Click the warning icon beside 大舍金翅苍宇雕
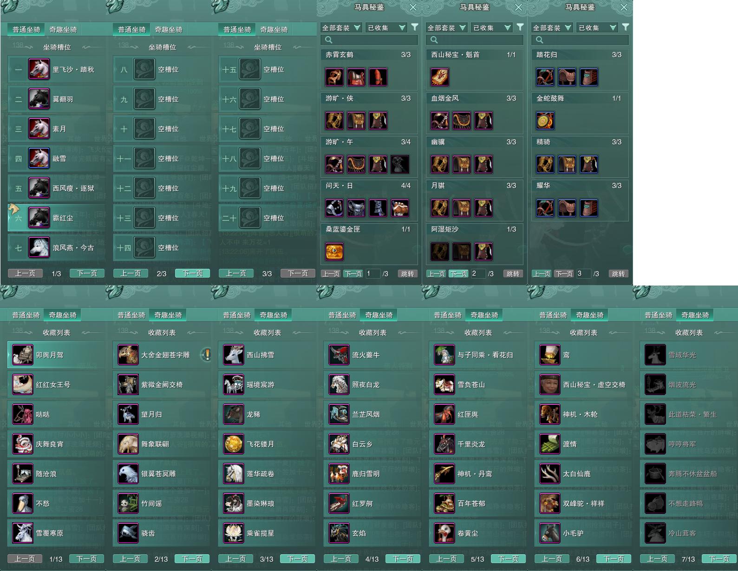The height and width of the screenshot is (571, 738). [206, 355]
